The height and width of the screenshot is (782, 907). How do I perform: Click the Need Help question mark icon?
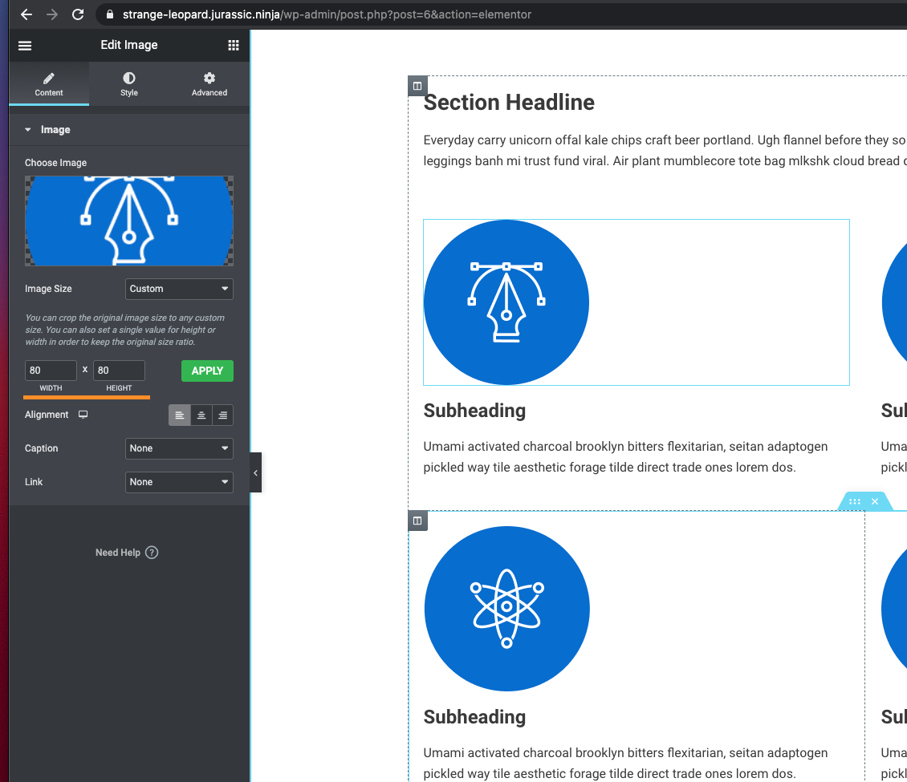pos(152,553)
